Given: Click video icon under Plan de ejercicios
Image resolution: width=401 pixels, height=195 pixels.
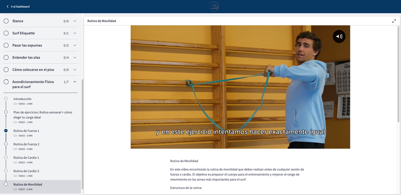Looking at the screenshot, I should click(x=15, y=122).
